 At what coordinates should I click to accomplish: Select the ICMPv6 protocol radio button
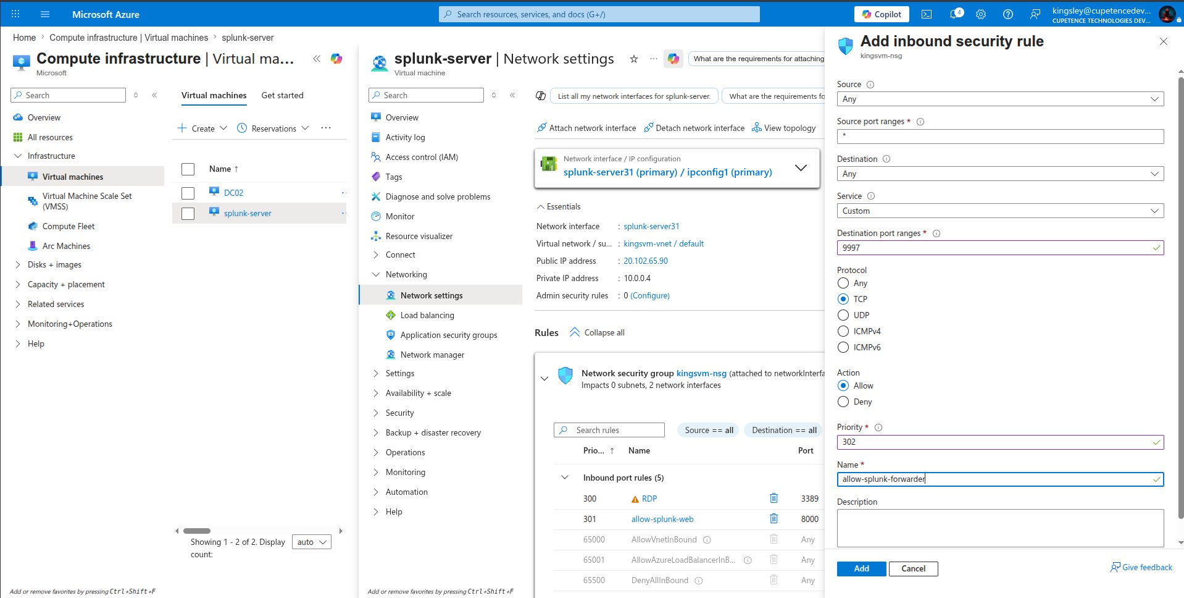click(843, 347)
